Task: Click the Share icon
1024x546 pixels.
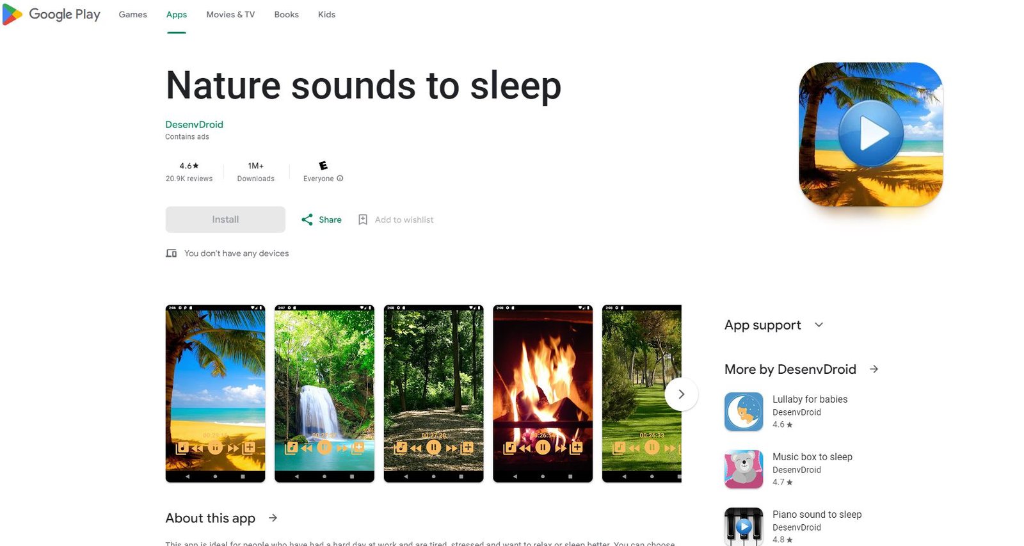Action: click(307, 220)
